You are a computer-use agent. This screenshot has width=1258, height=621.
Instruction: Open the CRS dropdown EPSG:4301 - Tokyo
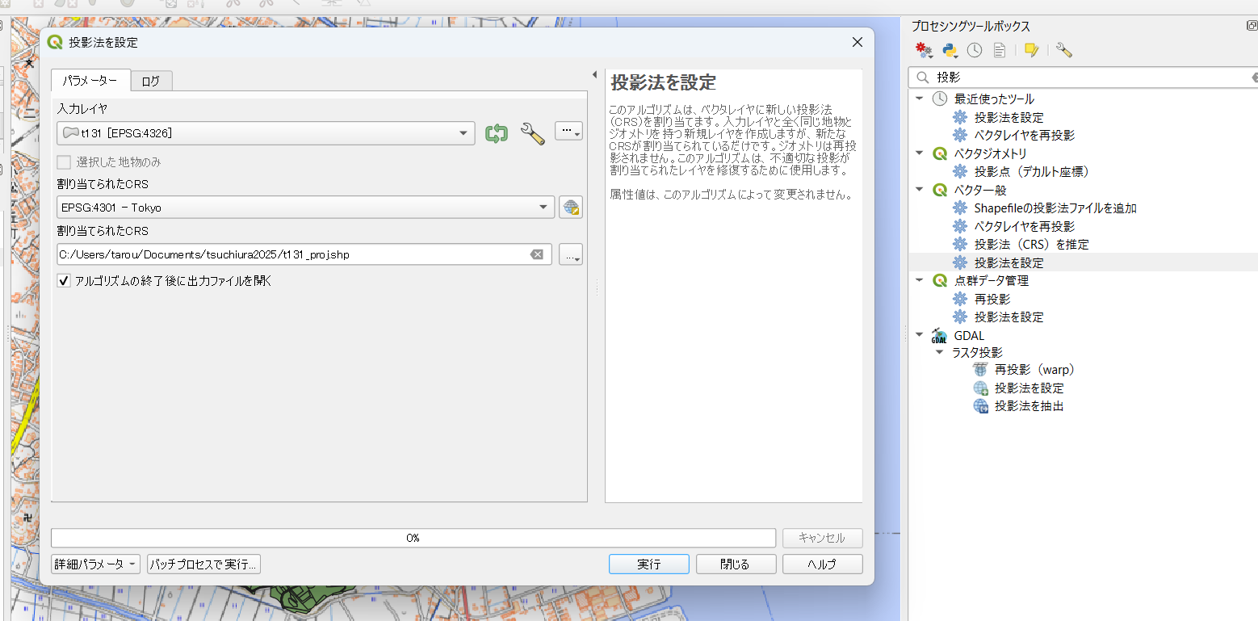[x=306, y=208]
